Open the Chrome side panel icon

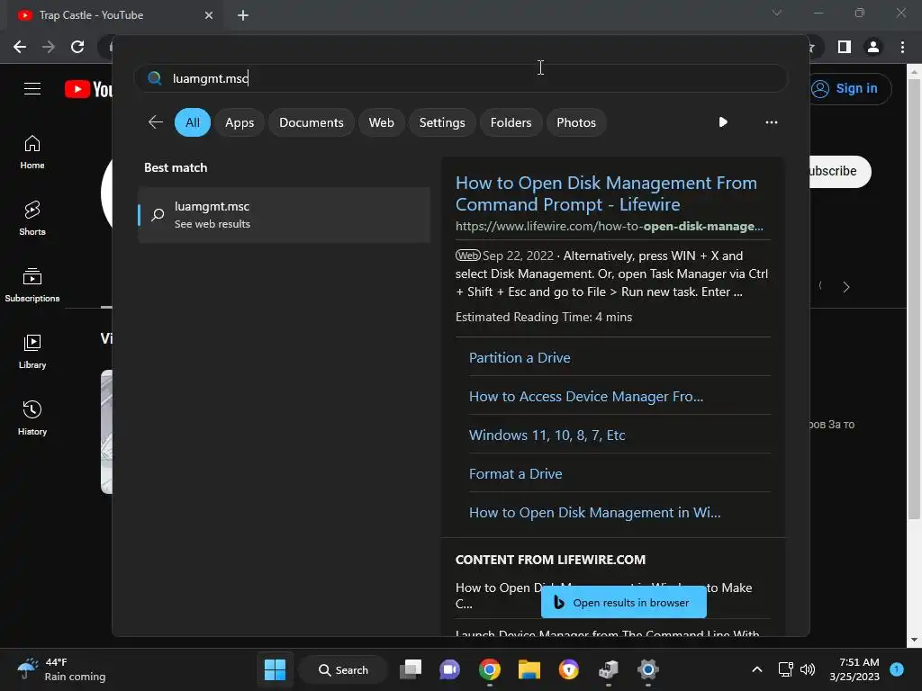845,47
